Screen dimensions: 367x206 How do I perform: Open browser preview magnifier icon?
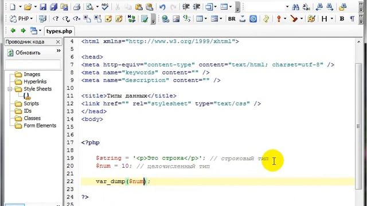(89, 7)
